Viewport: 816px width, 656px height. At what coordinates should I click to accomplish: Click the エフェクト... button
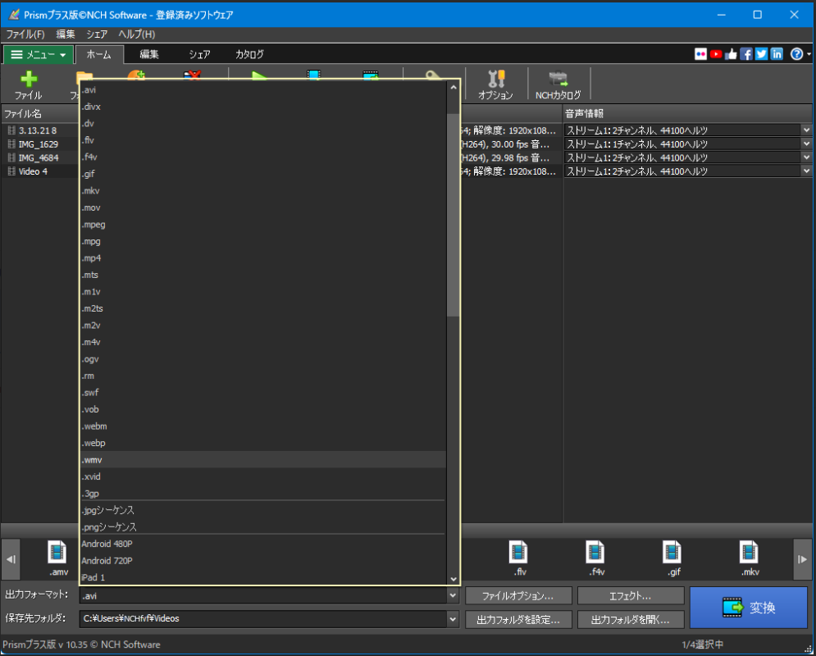coord(630,595)
